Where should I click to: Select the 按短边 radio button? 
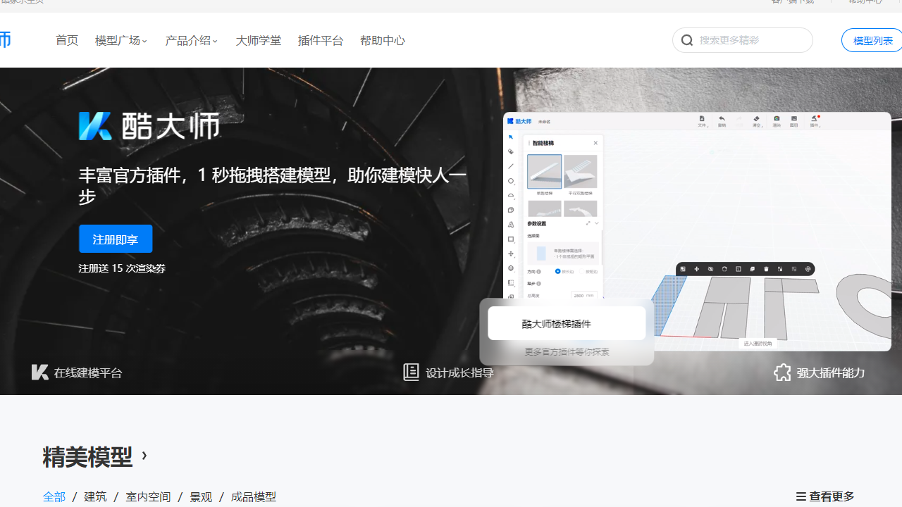click(x=581, y=270)
